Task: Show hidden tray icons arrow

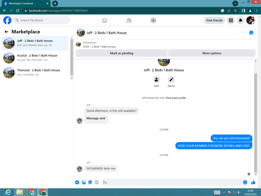Action: (224, 192)
